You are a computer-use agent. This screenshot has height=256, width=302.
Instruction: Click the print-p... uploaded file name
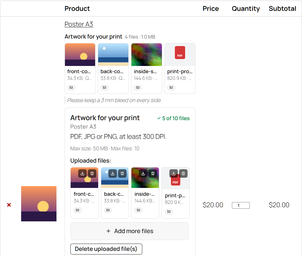[x=175, y=196]
